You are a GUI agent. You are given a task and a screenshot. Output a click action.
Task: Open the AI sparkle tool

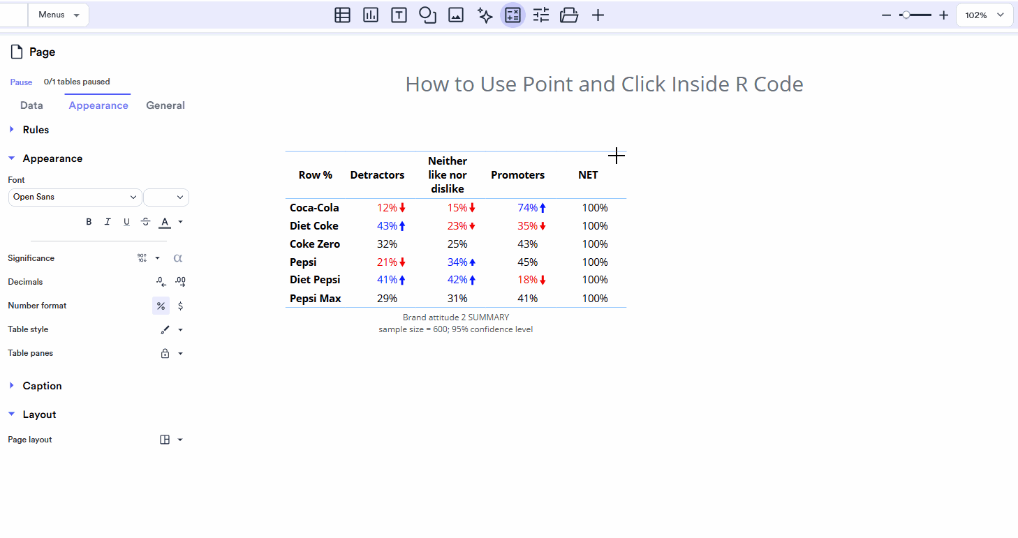pos(485,15)
